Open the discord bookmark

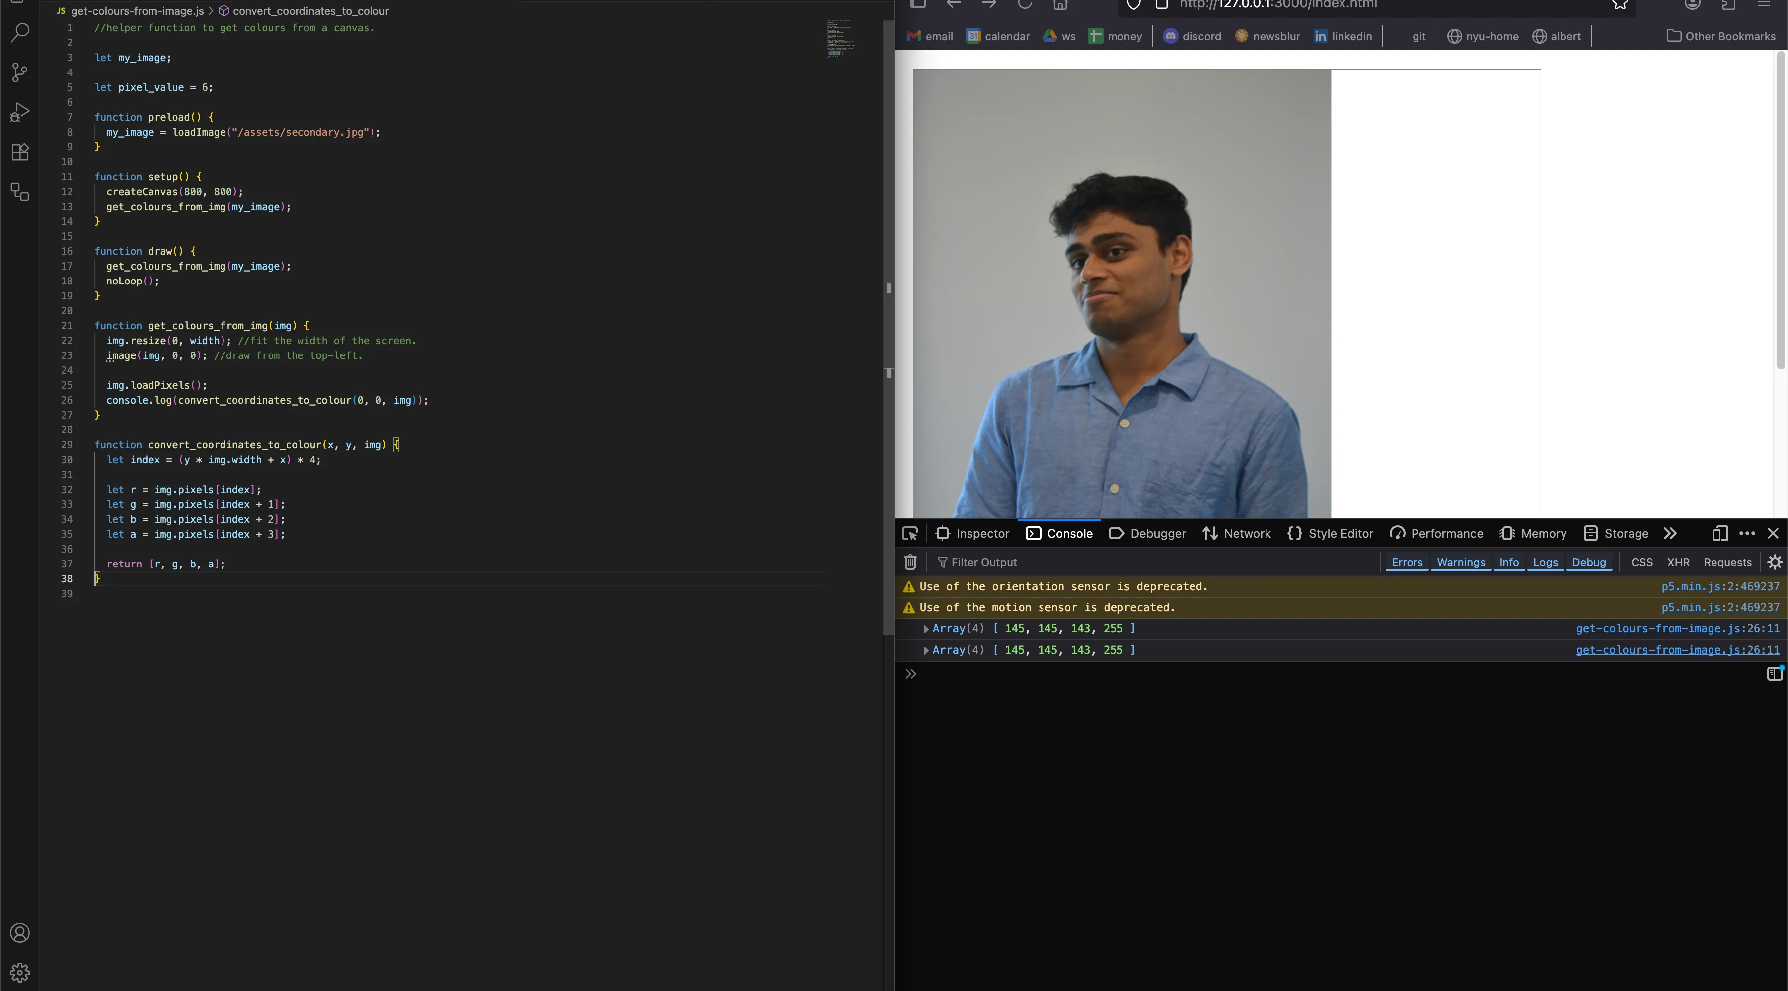[x=1192, y=36]
